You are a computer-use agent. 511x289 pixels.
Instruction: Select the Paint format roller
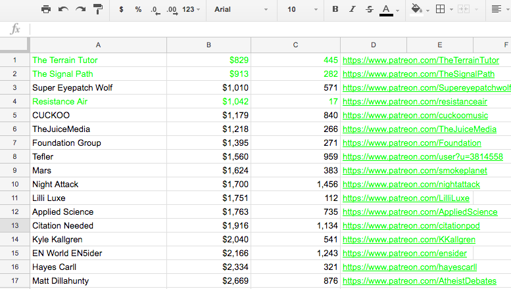pyautogui.click(x=98, y=9)
